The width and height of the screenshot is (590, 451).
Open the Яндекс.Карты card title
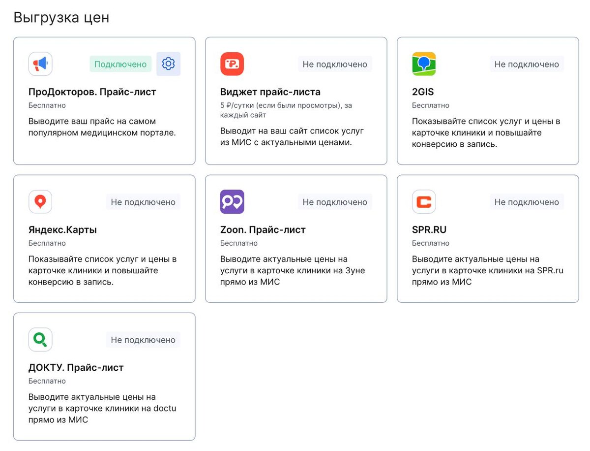pos(62,230)
